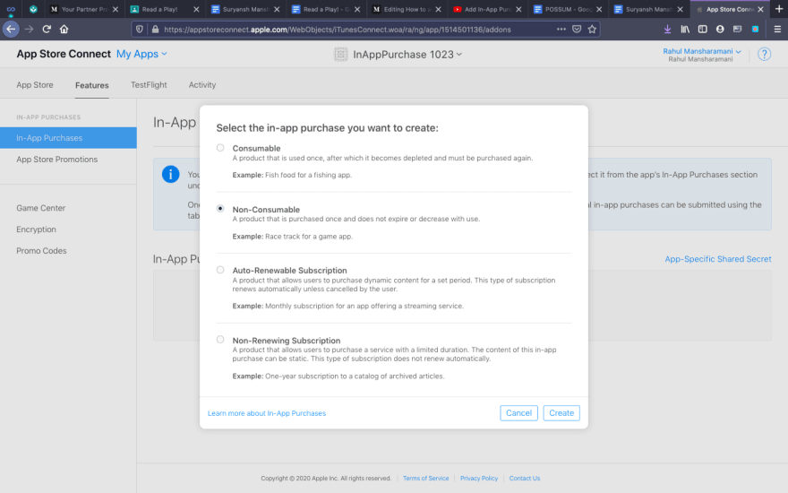Choose the Auto-Renewable Subscription radio button
This screenshot has height=493, width=788.
(x=220, y=270)
